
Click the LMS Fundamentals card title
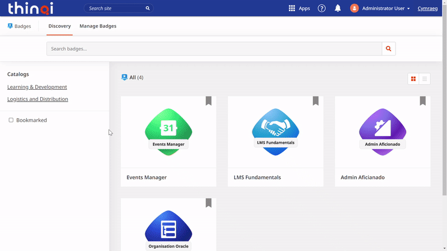(257, 177)
